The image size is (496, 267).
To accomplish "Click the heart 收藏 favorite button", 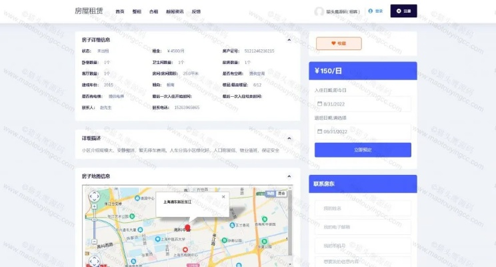I will pyautogui.click(x=337, y=43).
